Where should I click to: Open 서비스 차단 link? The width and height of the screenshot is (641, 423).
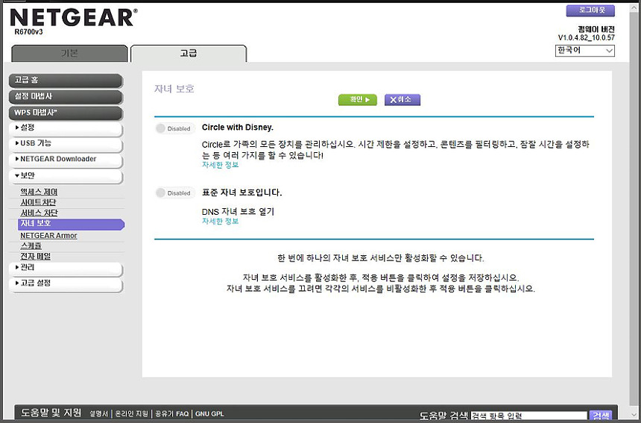pos(39,213)
